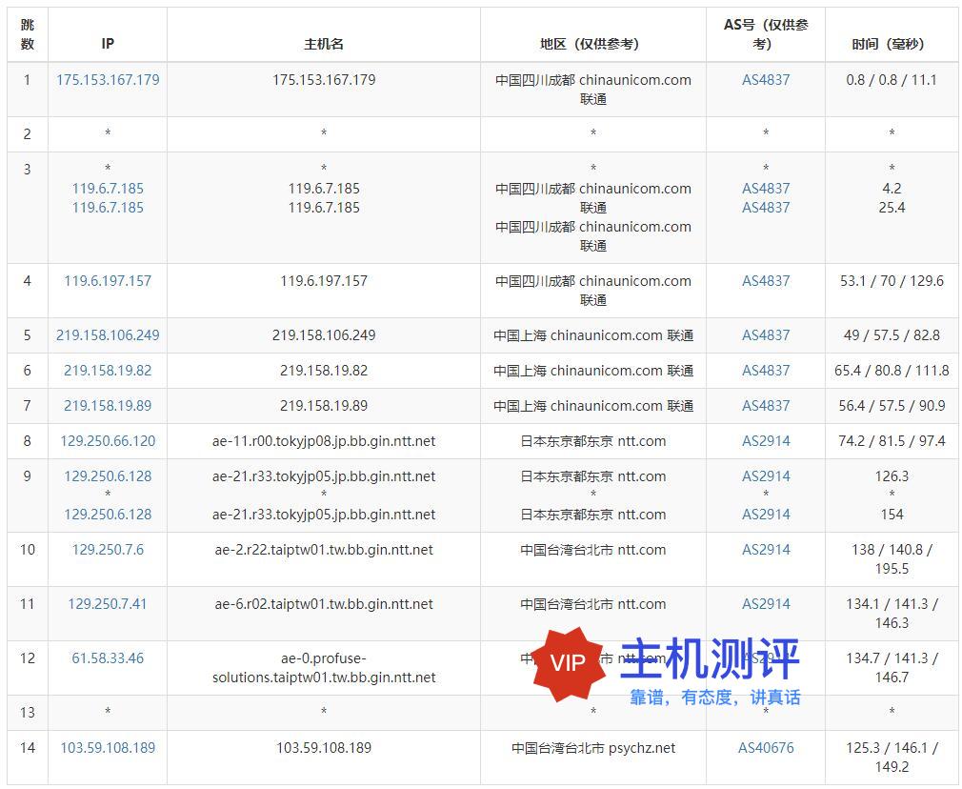The width and height of the screenshot is (962, 789).
Task: Open the AS2914 link for 129.250.7.6
Action: [766, 550]
